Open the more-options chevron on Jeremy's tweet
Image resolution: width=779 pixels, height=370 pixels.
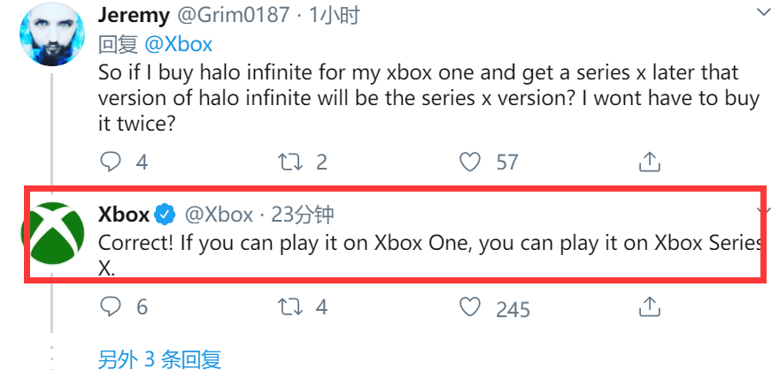point(760,11)
